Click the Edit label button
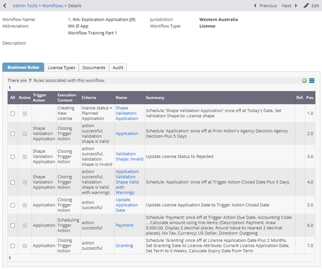The image size is (322, 269). pos(315,6)
